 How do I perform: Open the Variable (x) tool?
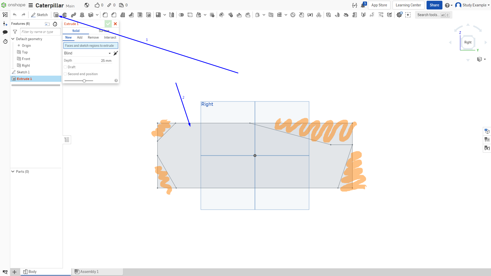click(310, 15)
